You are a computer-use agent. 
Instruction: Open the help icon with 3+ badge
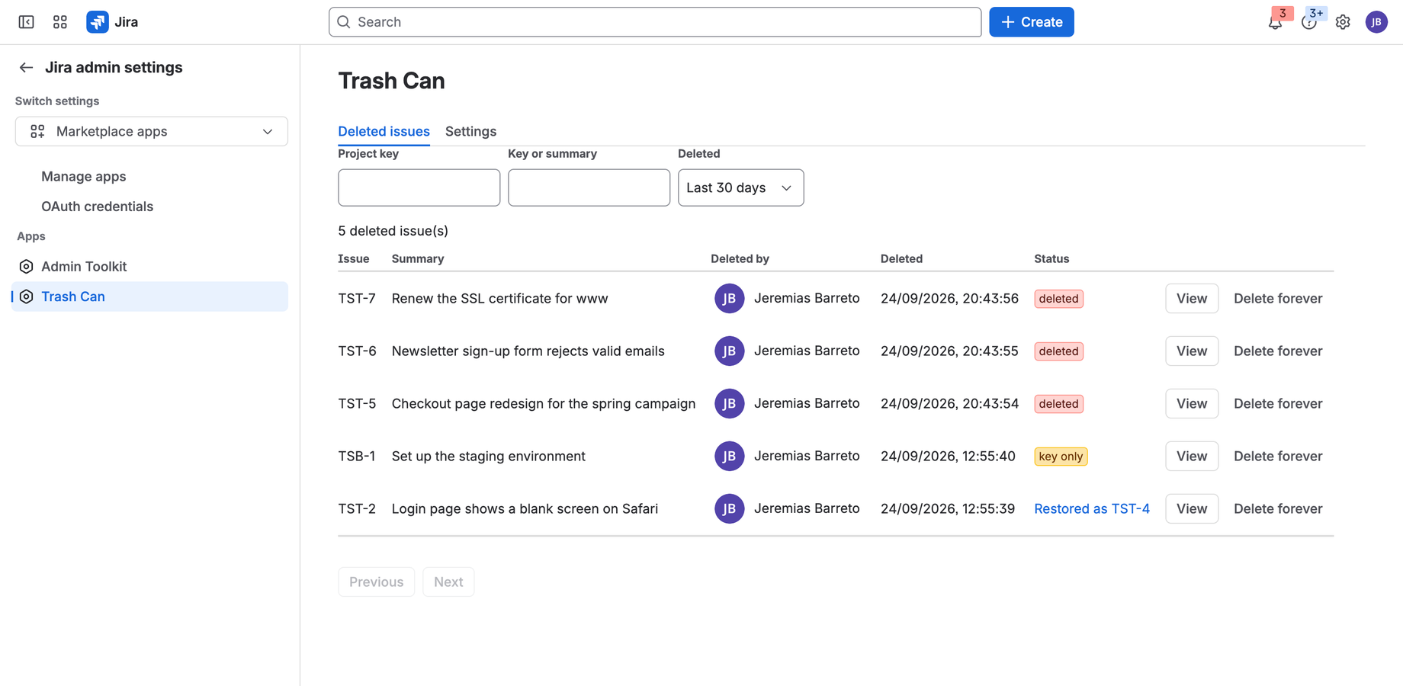[x=1309, y=22]
